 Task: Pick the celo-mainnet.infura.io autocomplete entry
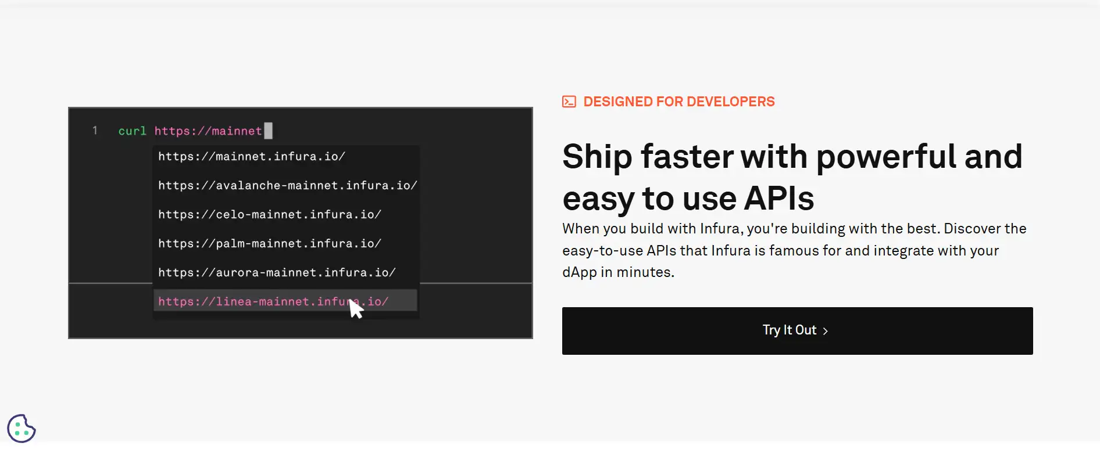269,215
